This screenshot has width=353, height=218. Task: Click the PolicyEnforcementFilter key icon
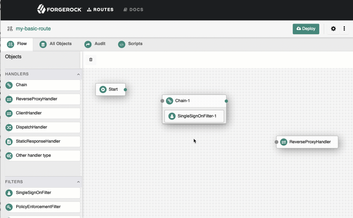9,207
